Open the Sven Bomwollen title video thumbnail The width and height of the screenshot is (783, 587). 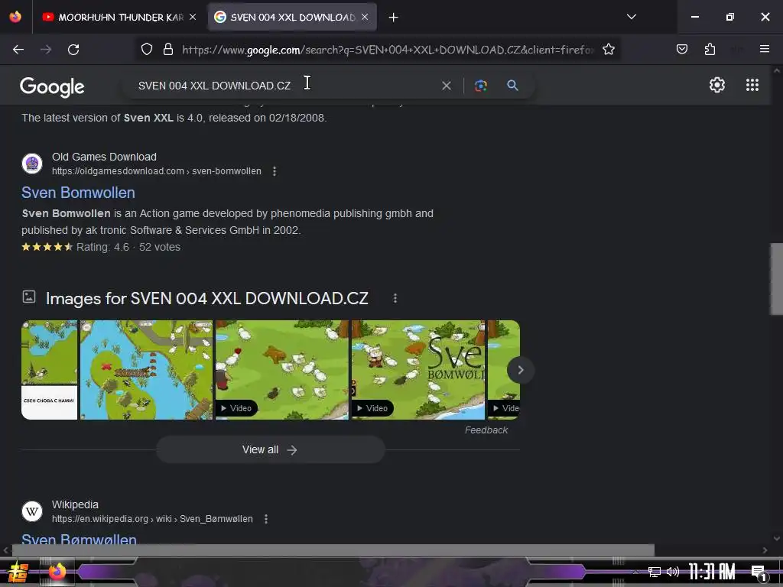418,370
